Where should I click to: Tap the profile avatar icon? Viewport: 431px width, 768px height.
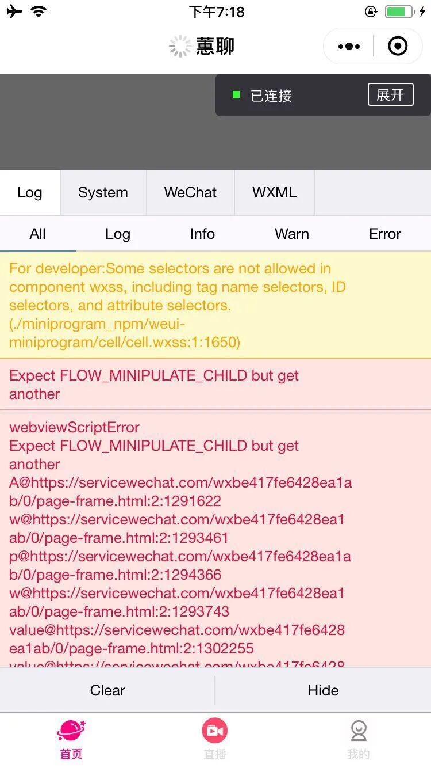[359, 731]
